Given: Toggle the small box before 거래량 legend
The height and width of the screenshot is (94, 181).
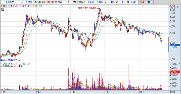Looking at the screenshot, I should click(x=2, y=64).
